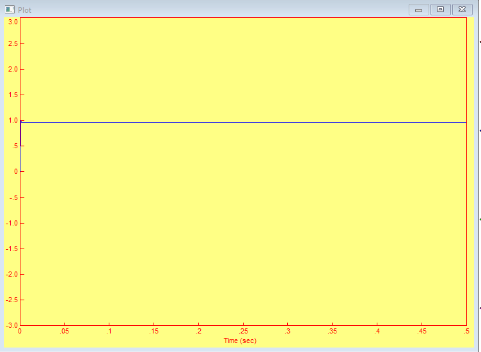481x352 pixels.
Task: Click the .2 x-axis tick label
Action: click(198, 331)
